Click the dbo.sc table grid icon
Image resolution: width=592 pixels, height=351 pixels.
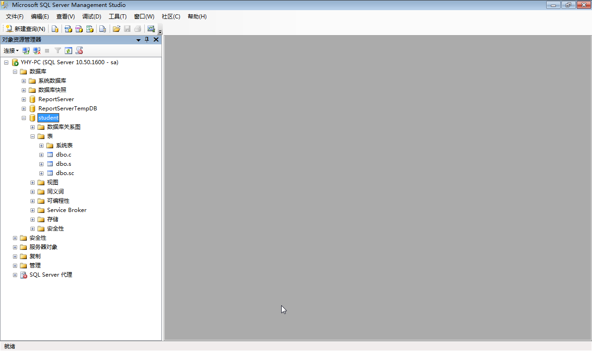(x=50, y=173)
